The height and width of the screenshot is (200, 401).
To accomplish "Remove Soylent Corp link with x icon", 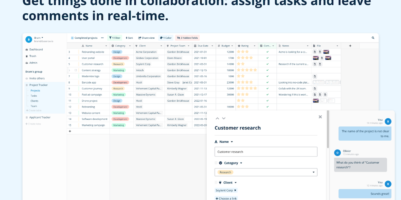I will 235,190.
